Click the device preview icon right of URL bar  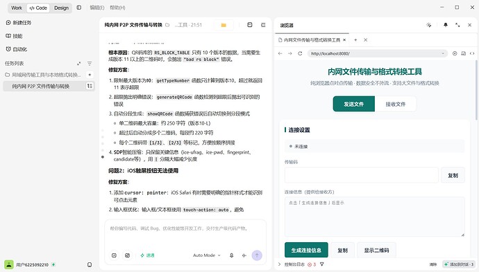[x=464, y=53]
